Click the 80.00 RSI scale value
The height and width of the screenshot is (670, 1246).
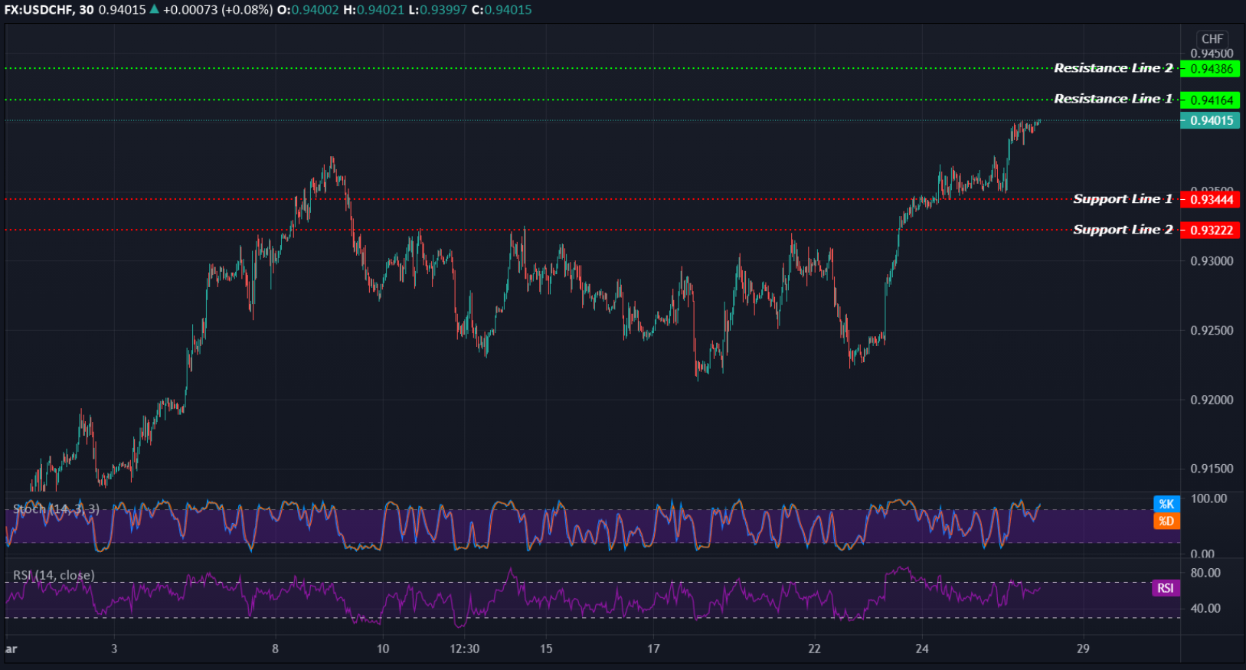[x=1205, y=573]
